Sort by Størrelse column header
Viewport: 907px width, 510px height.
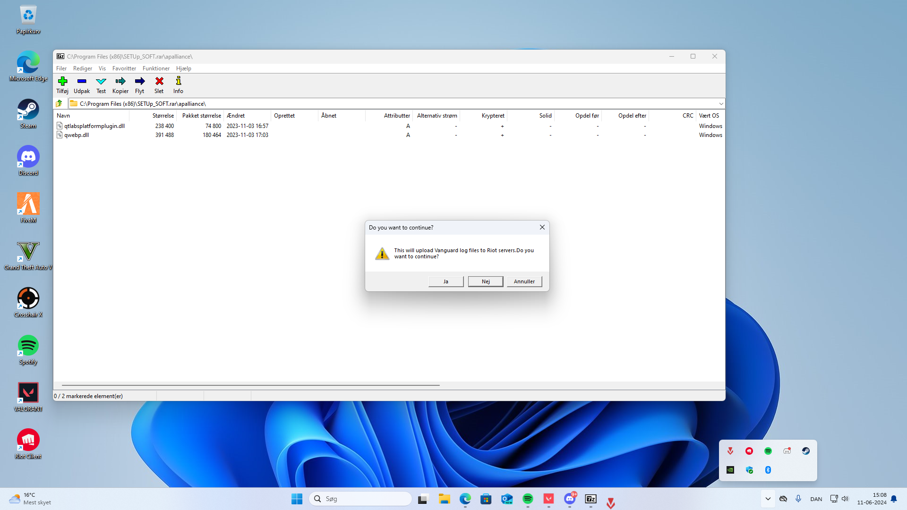163,116
